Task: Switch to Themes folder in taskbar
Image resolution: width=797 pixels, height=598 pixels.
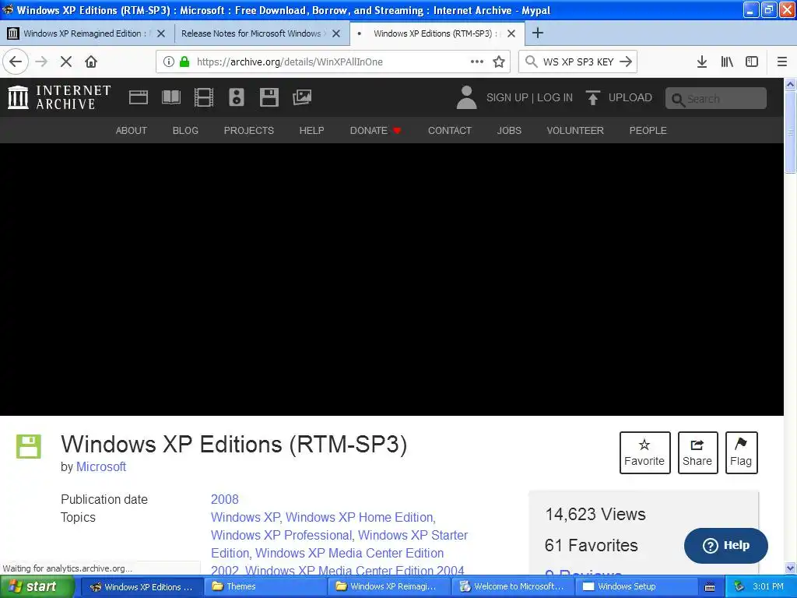Action: click(265, 586)
